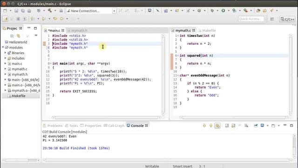
Task: Click the Build hammer icon
Action: 50,11
